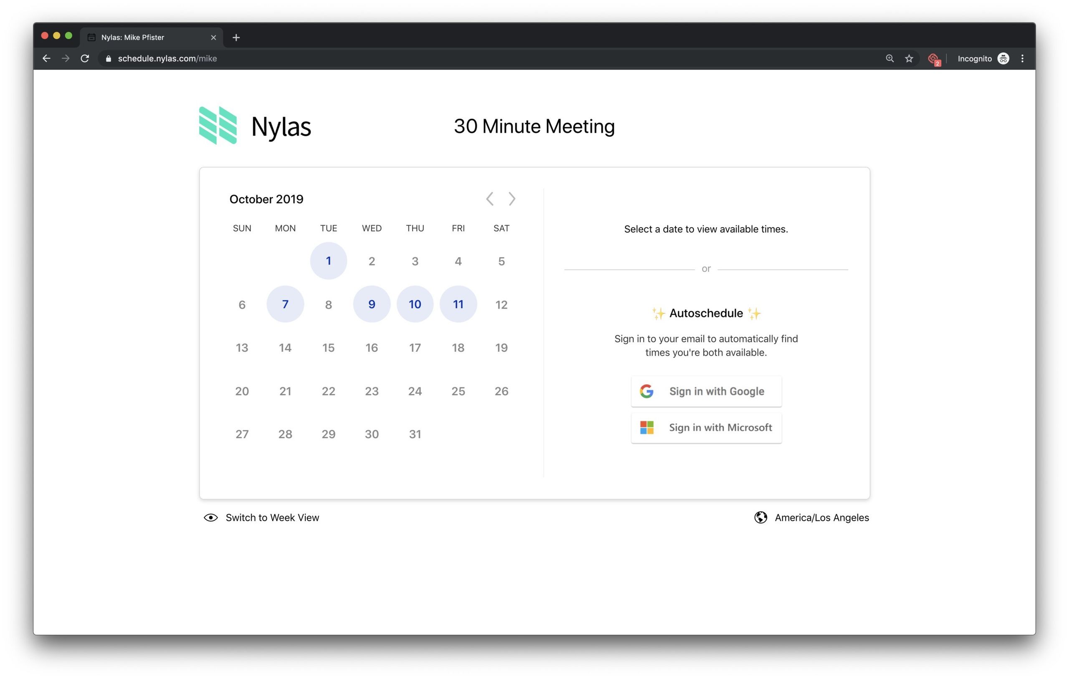Go to previous month with left chevron
Viewport: 1069px width, 679px height.
click(490, 199)
